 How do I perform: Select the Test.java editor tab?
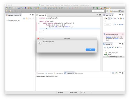[x=41, y=15]
